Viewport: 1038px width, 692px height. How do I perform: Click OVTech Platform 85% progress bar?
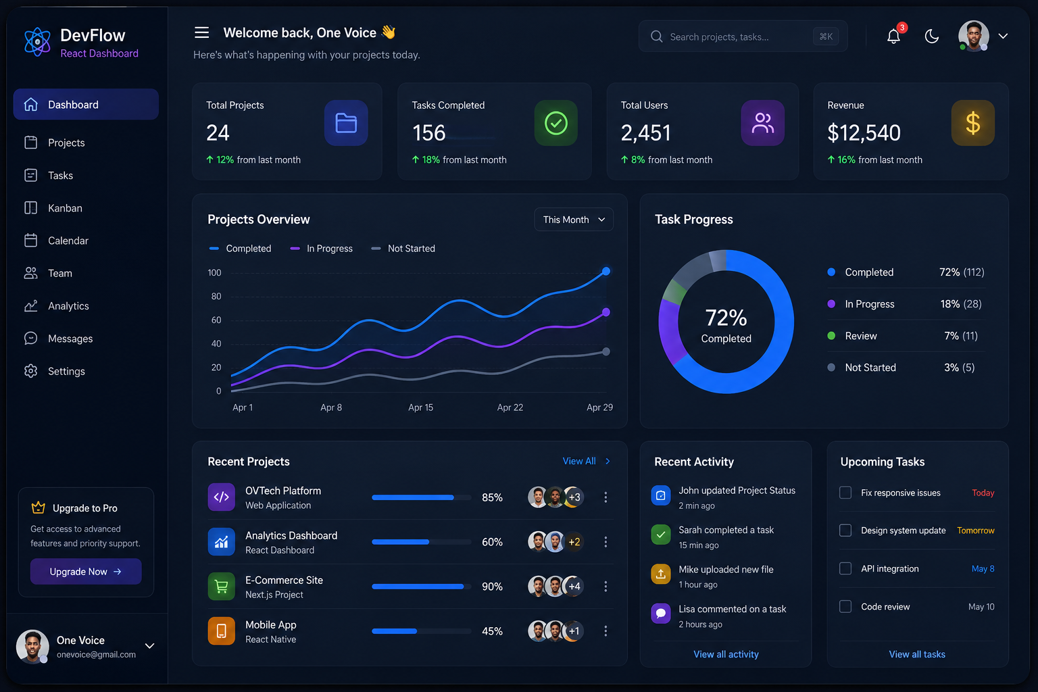coord(422,497)
